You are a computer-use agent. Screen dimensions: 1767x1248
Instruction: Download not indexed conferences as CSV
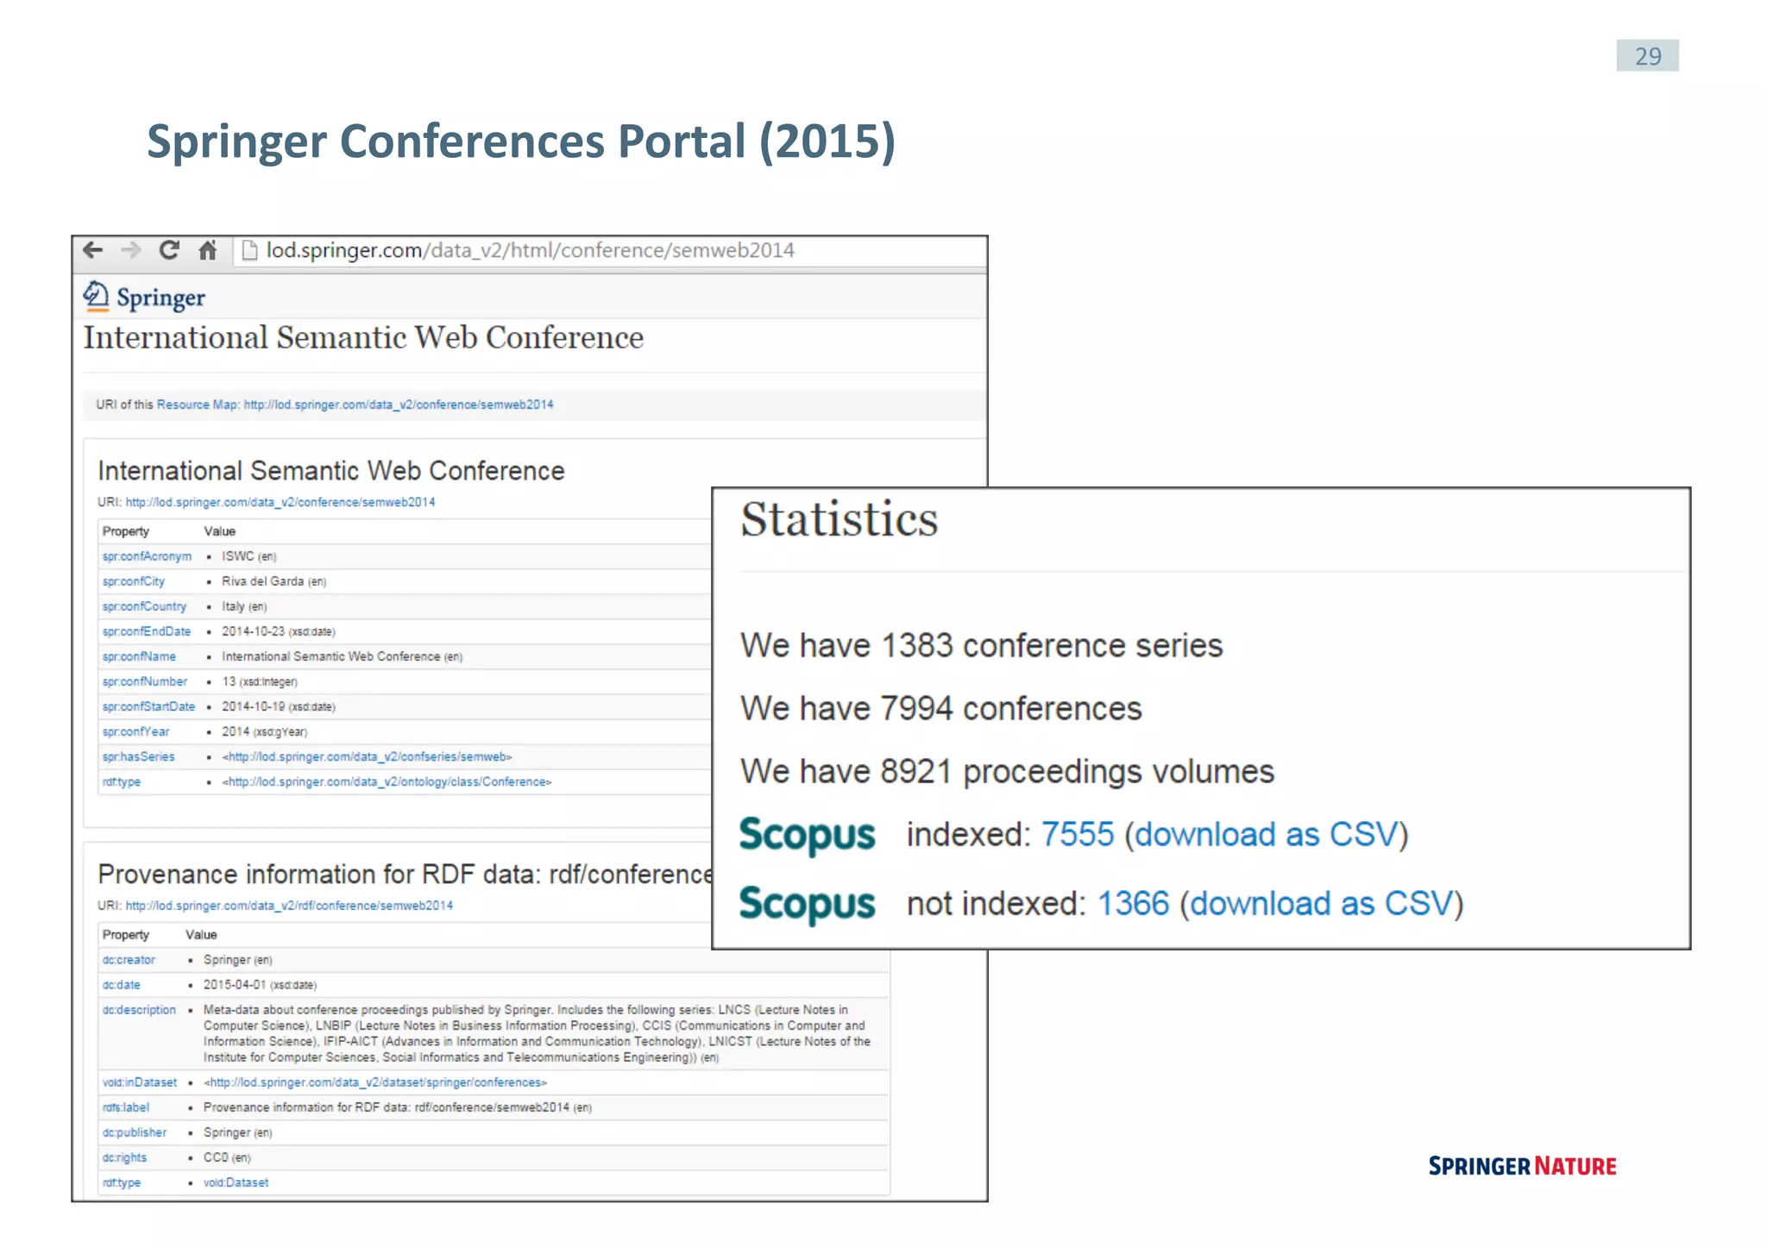point(1322,903)
